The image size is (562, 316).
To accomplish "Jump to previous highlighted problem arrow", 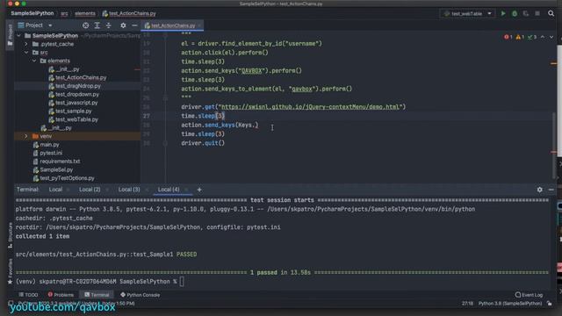I will 543,37.
